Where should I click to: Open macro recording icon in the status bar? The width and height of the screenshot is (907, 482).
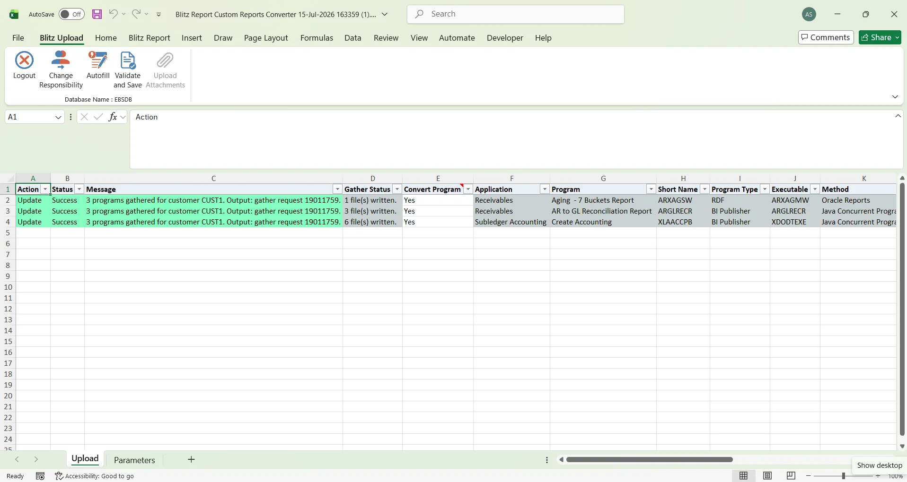pyautogui.click(x=40, y=476)
